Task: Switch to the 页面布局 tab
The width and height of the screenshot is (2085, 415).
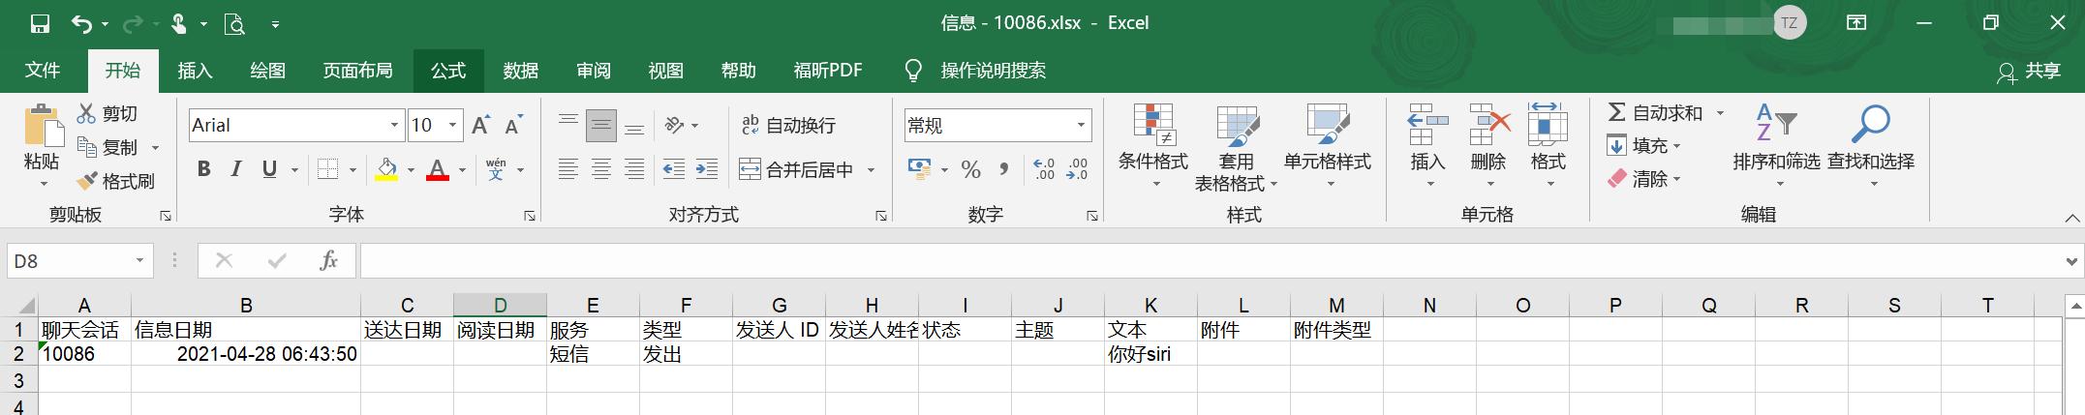Action: pyautogui.click(x=357, y=71)
